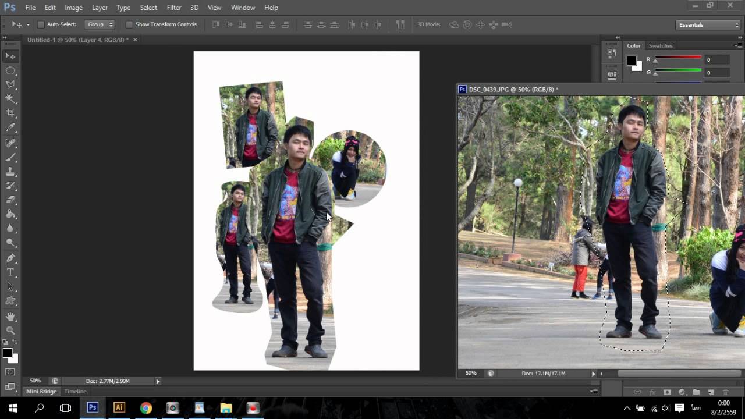Switch to the Swatches tab
The image size is (745, 419).
(661, 45)
